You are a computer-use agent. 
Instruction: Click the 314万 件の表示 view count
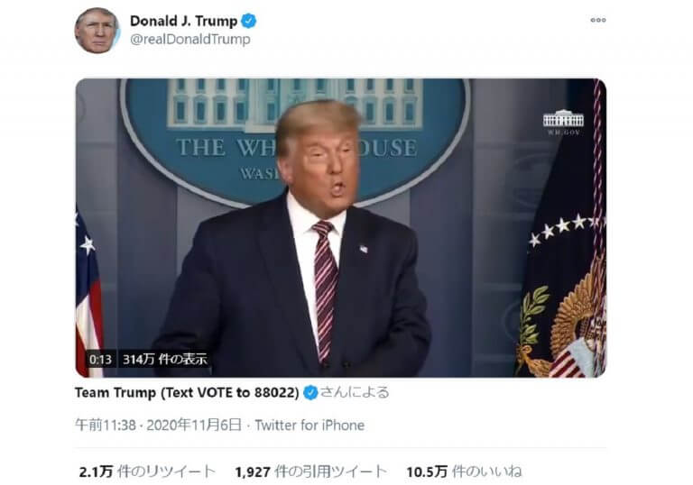[x=165, y=359]
